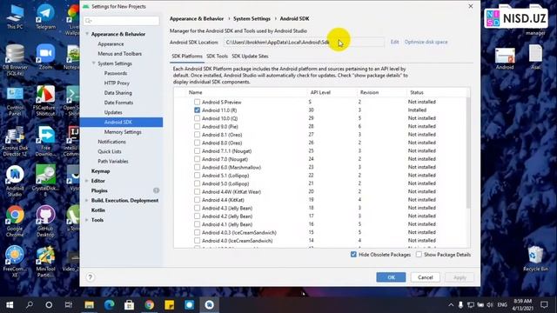Click the help question mark button
The width and height of the screenshot is (557, 313).
tap(91, 277)
